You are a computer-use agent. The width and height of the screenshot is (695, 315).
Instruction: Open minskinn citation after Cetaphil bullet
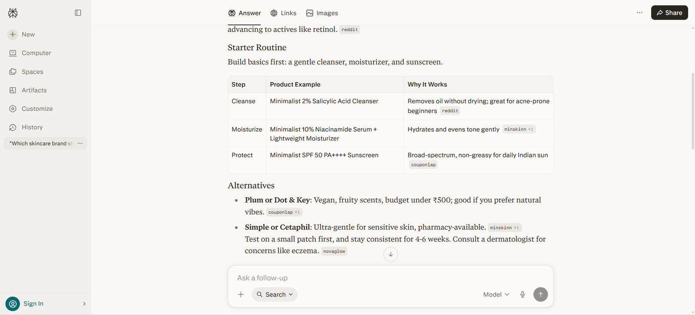tap(504, 228)
